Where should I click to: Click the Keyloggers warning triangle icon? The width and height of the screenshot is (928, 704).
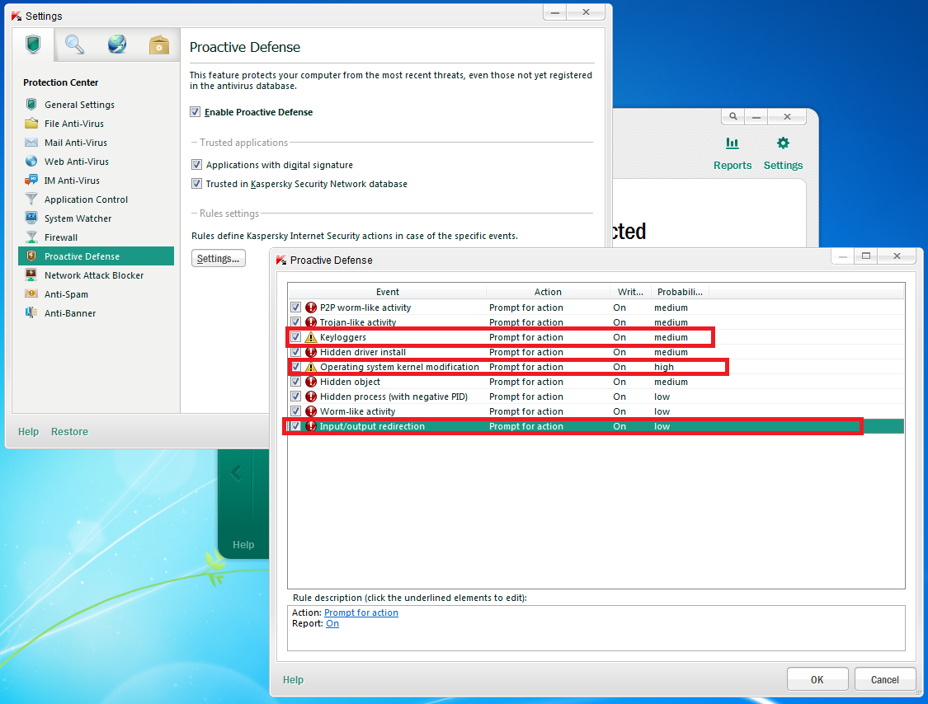click(x=311, y=337)
